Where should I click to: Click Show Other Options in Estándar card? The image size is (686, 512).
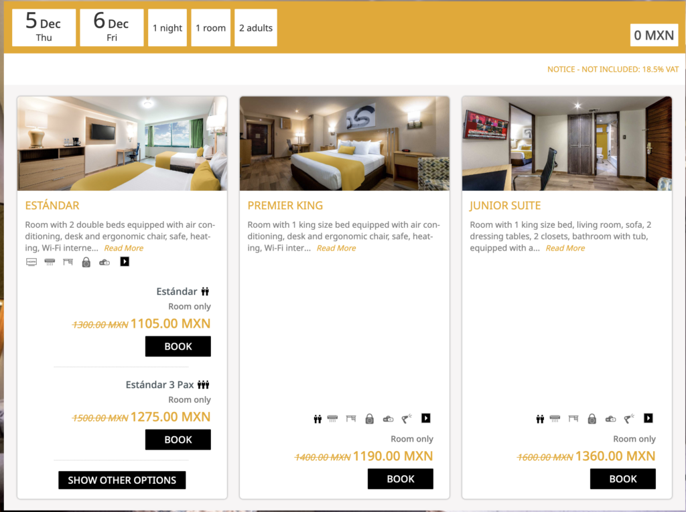point(122,480)
